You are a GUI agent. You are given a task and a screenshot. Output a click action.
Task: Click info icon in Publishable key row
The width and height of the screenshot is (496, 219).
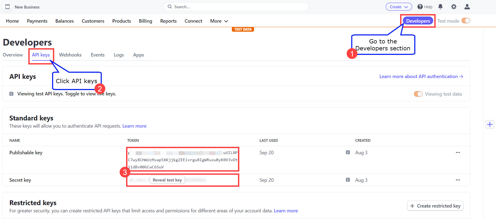348,152
